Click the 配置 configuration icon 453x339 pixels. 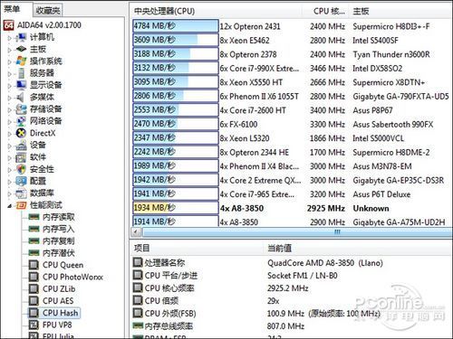[21, 181]
